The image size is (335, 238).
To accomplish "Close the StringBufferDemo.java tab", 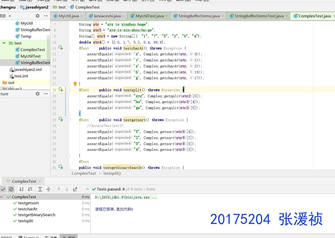I will tap(222, 16).
